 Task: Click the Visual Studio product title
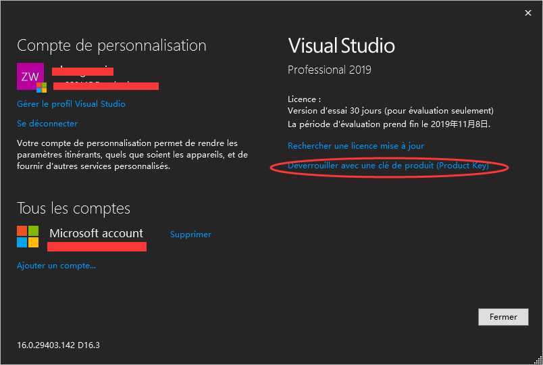[x=342, y=46]
